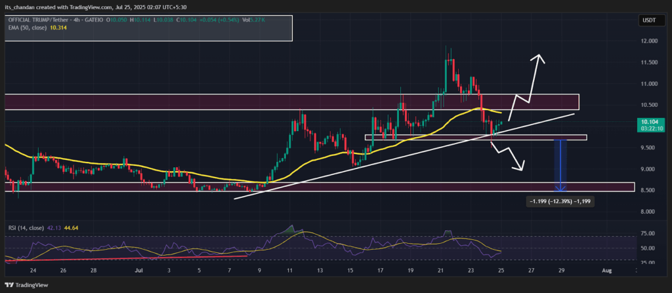This screenshot has width=672, height=293.
Task: Click date label 21 on time axis
Action: point(440,271)
